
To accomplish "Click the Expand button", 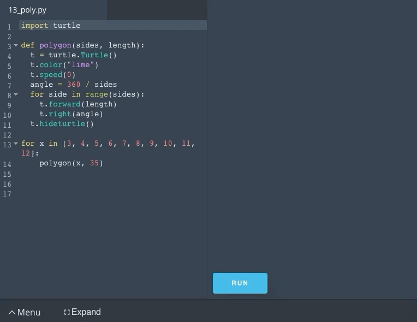I will (x=82, y=312).
